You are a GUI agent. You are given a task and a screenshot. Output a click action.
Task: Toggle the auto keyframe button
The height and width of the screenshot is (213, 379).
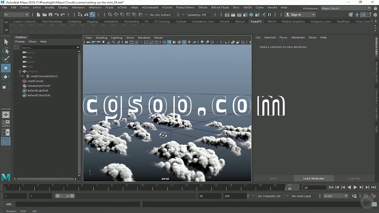(366, 196)
